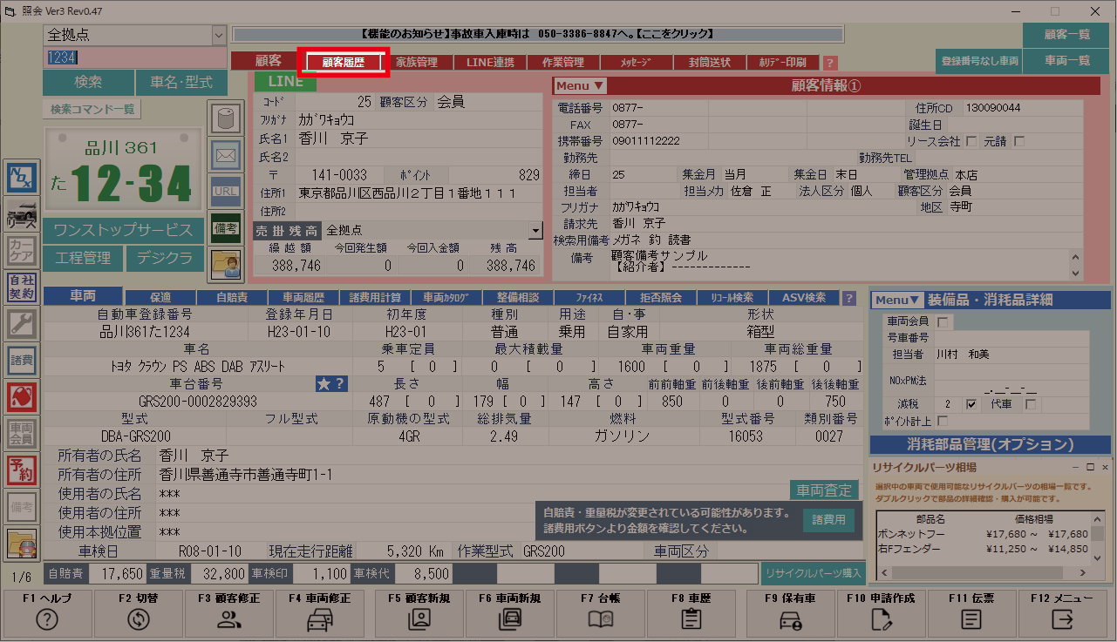The width and height of the screenshot is (1117, 642).
Task: Open the 諸費 sidebar icon
Action: pos(22,360)
